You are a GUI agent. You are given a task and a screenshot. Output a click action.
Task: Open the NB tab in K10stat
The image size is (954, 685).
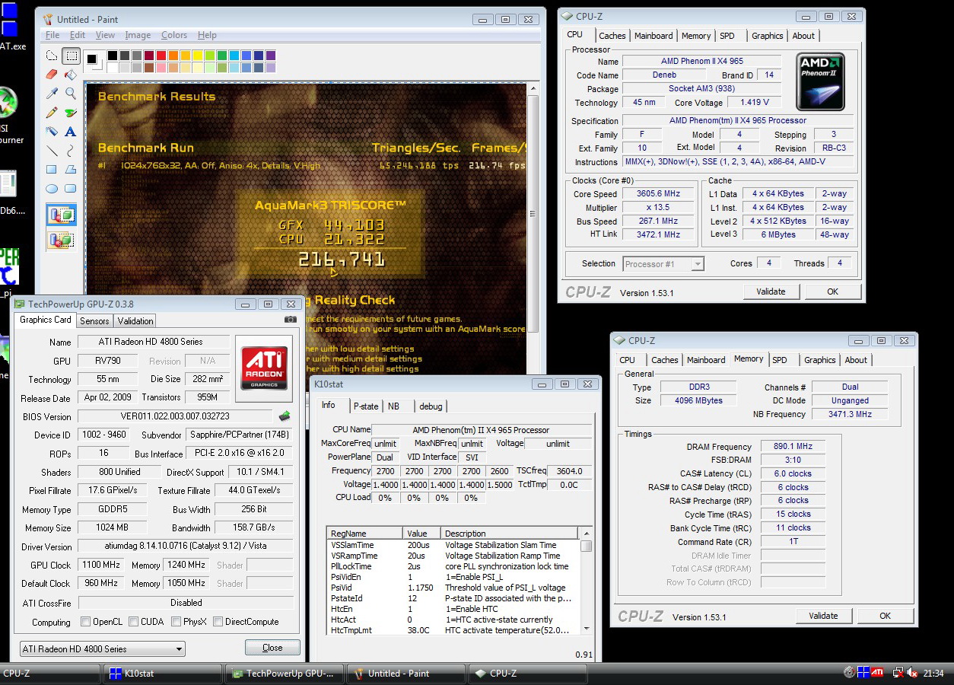pos(393,406)
